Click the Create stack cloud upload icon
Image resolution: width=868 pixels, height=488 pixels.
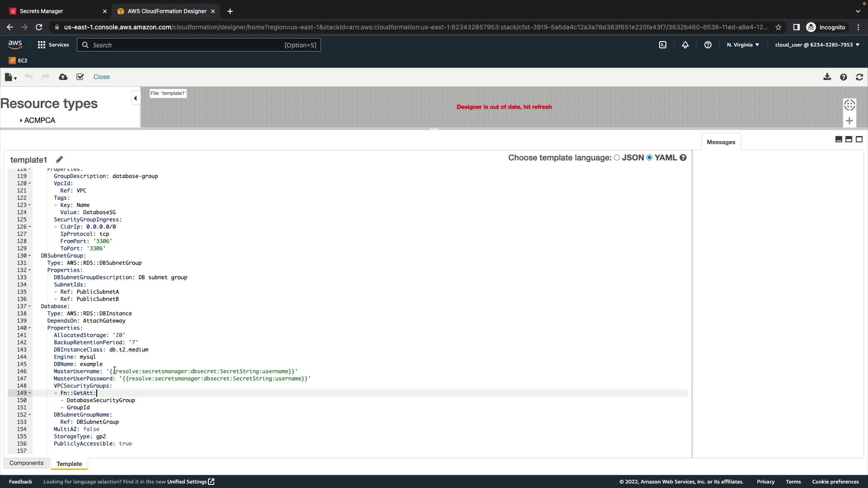[63, 77]
